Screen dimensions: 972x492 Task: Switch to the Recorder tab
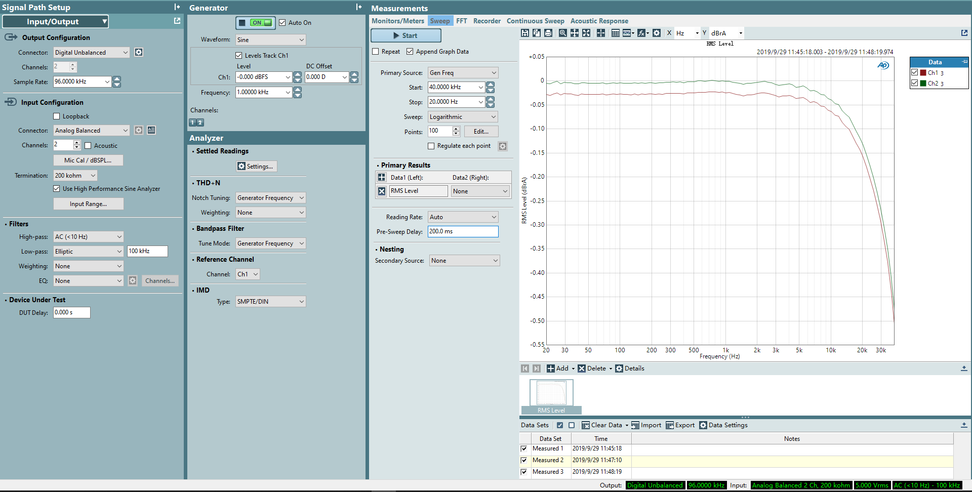pos(487,21)
